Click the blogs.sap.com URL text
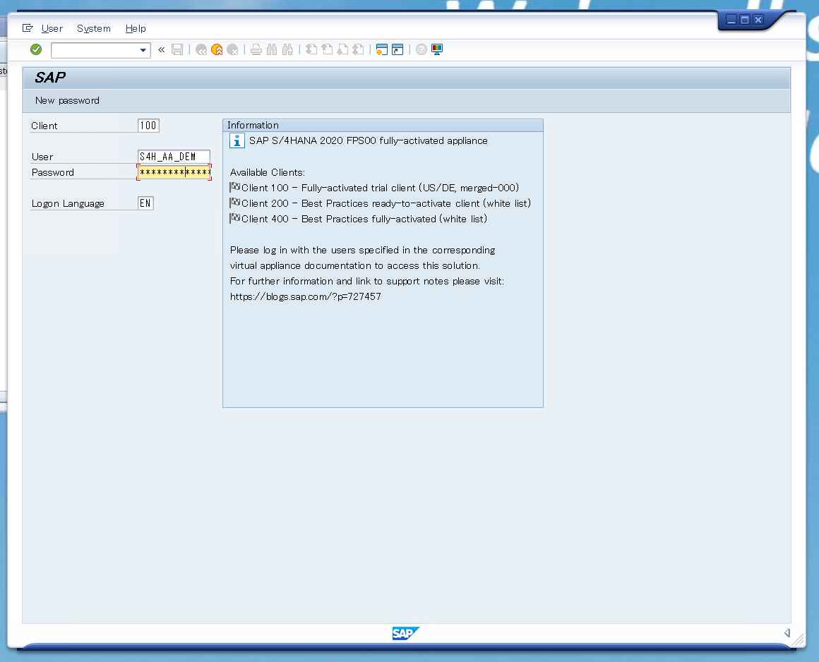Viewport: 819px width, 662px height. (306, 296)
